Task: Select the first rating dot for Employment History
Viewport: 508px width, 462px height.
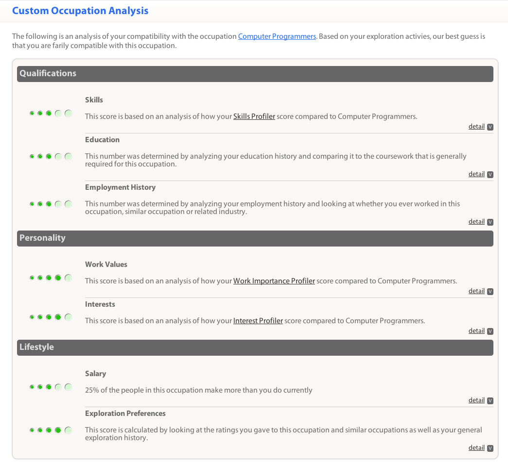Action: tap(32, 204)
